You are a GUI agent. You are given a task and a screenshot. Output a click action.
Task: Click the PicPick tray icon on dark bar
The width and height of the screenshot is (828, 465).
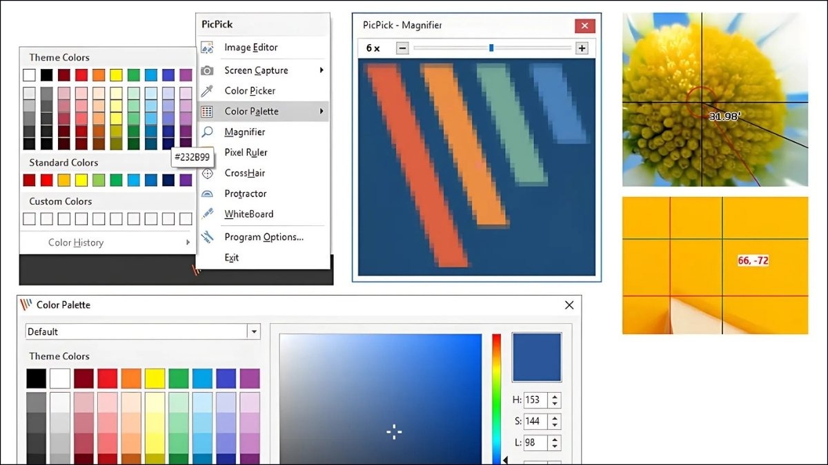[x=197, y=271]
